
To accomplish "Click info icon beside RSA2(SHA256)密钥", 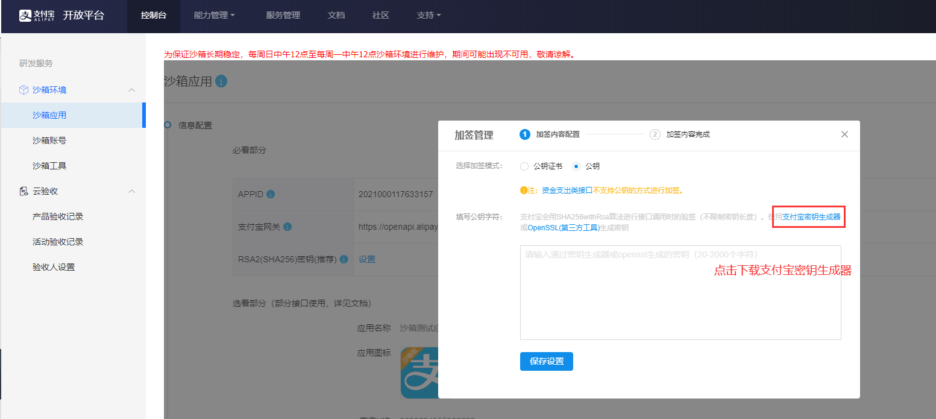I will click(x=344, y=259).
